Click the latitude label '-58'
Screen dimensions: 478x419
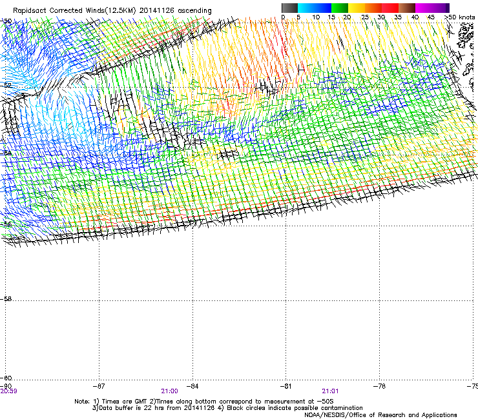(6, 299)
